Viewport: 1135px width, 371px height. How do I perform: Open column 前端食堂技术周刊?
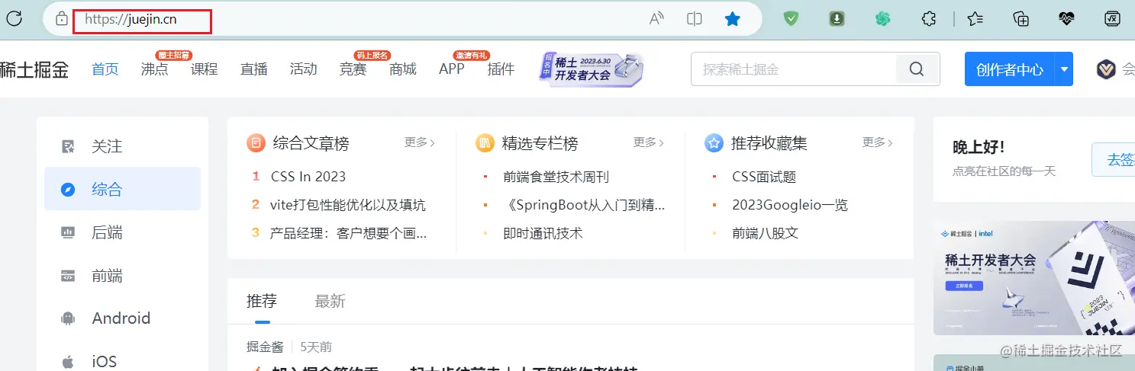556,177
